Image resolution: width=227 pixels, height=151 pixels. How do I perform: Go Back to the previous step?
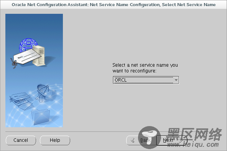coord(141,140)
